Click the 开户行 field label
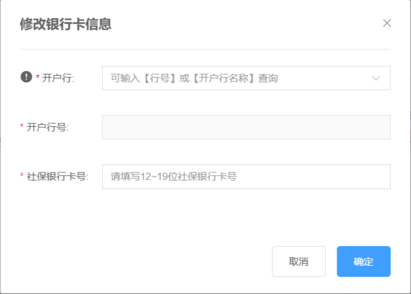411x294 pixels. pyautogui.click(x=58, y=78)
